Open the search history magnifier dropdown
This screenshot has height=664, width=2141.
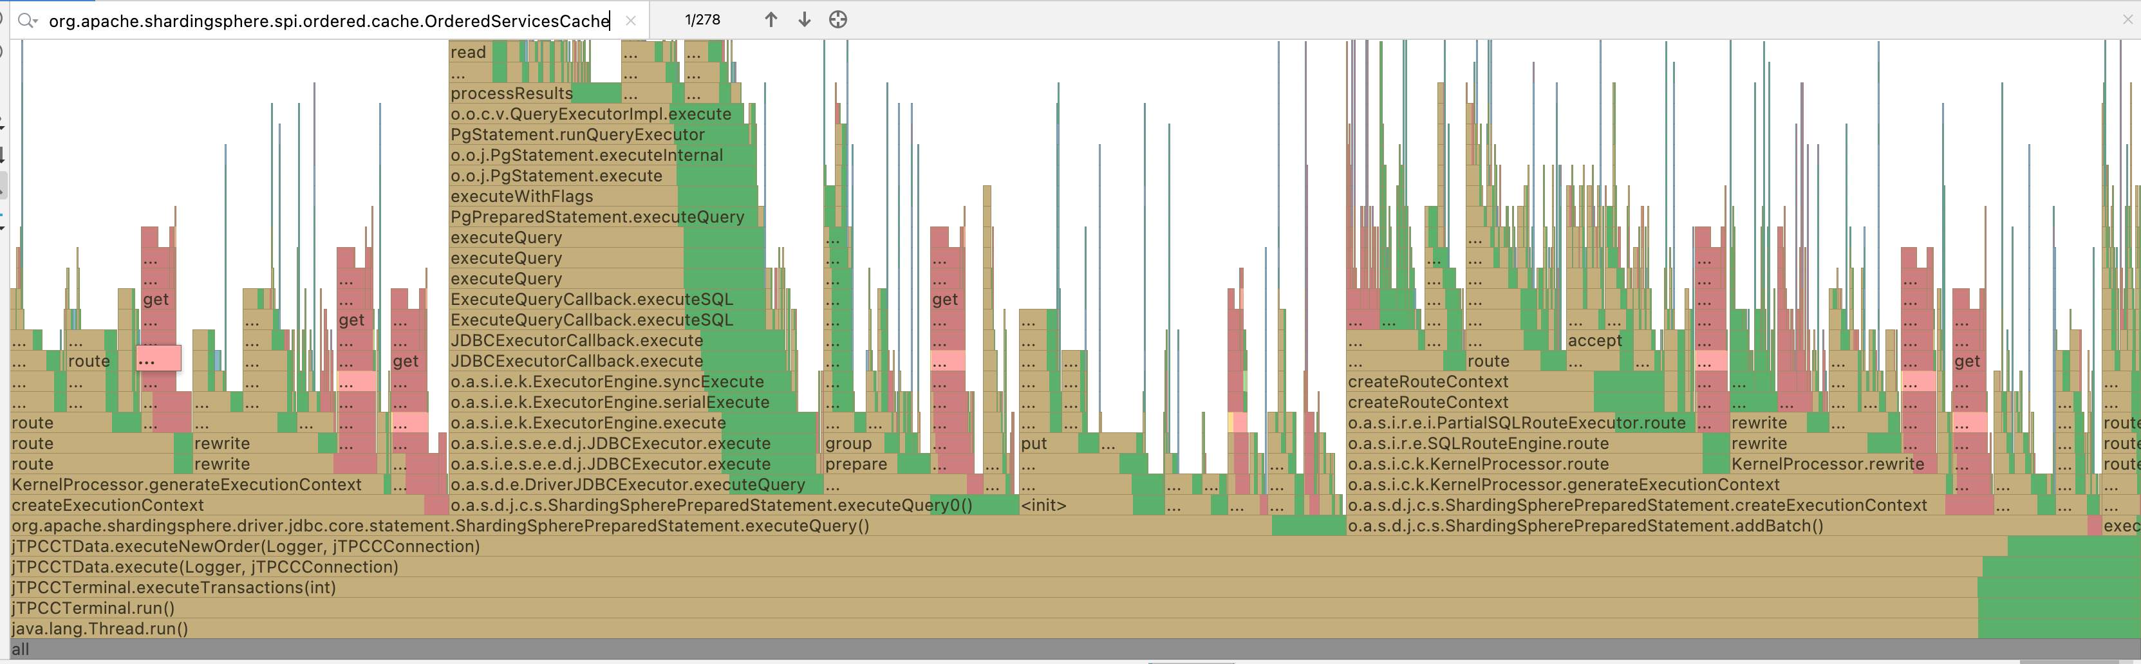pyautogui.click(x=28, y=20)
